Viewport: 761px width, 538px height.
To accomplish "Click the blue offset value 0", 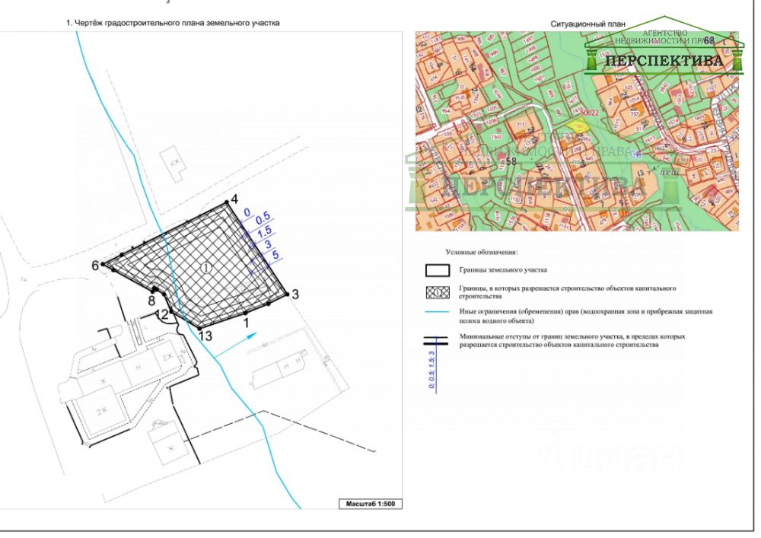I will pos(247,212).
